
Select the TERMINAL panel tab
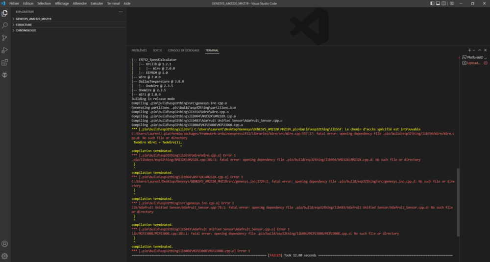pos(212,50)
